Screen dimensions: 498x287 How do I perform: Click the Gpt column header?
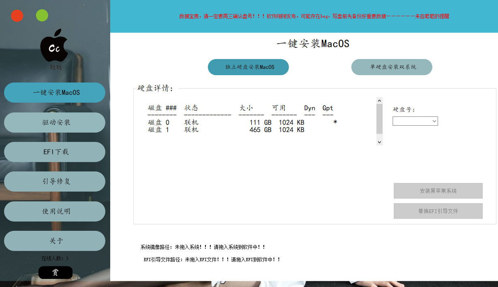(x=328, y=108)
